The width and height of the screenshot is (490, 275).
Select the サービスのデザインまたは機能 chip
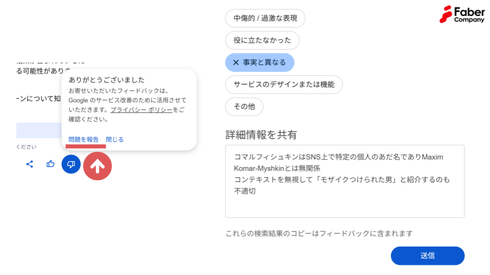284,85
